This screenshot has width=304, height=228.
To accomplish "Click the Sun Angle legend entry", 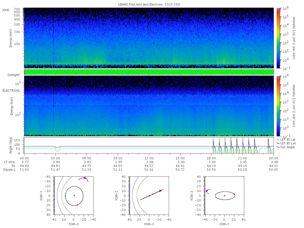I will click(x=285, y=147).
